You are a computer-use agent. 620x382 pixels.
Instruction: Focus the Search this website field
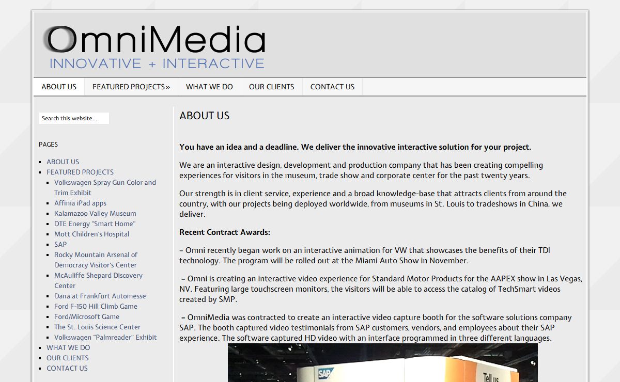74,118
